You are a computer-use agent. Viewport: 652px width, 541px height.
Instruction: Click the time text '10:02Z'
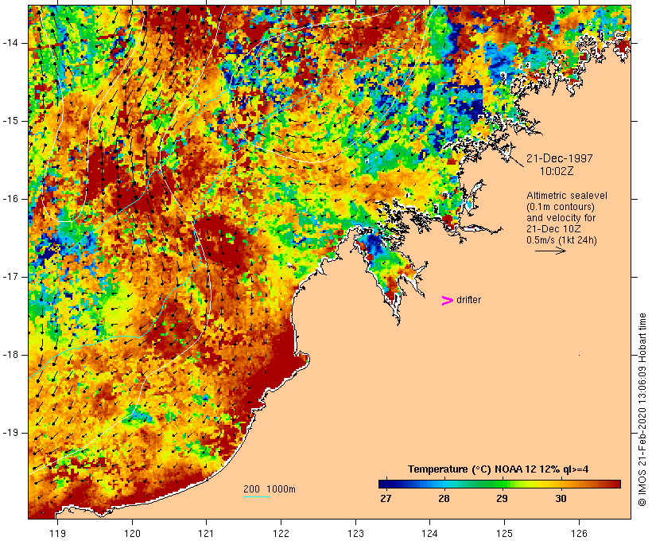557,171
